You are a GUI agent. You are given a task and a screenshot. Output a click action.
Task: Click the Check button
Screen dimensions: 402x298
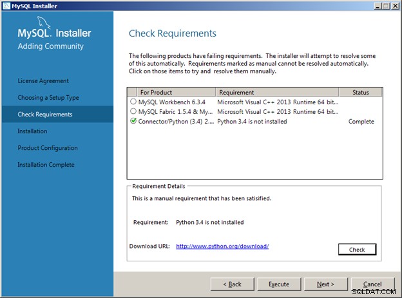point(357,249)
